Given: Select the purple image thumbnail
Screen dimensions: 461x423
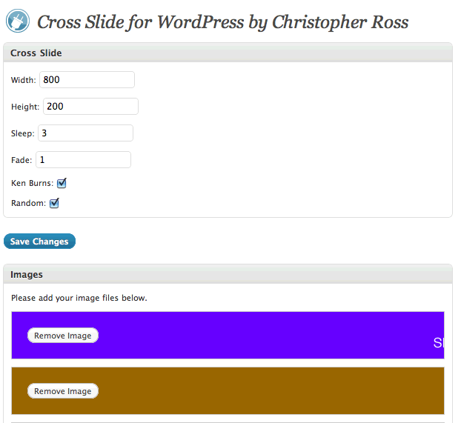Looking at the screenshot, I should click(x=228, y=336).
